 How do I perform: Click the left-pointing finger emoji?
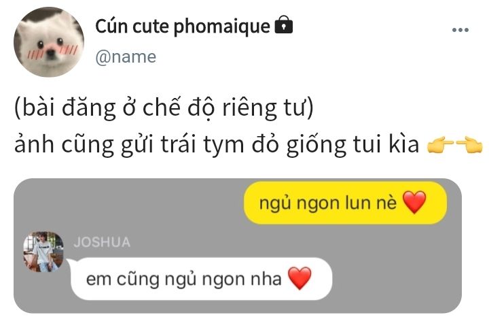(x=470, y=145)
